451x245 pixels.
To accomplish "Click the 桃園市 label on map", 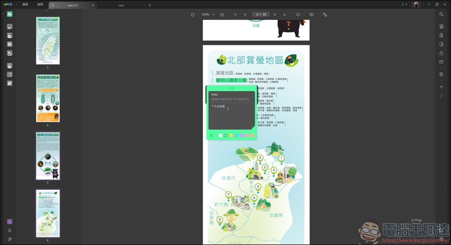I will click(x=228, y=178).
